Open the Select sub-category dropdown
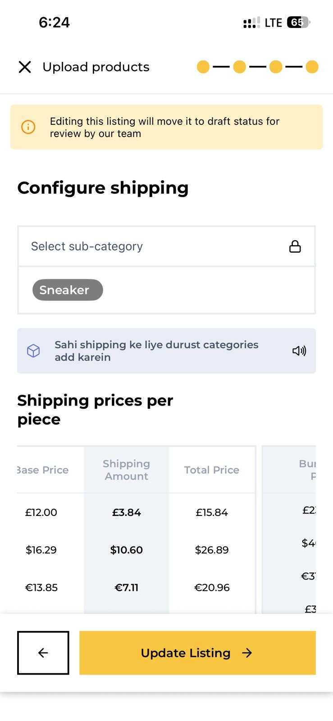The image size is (333, 721). pyautogui.click(x=166, y=246)
